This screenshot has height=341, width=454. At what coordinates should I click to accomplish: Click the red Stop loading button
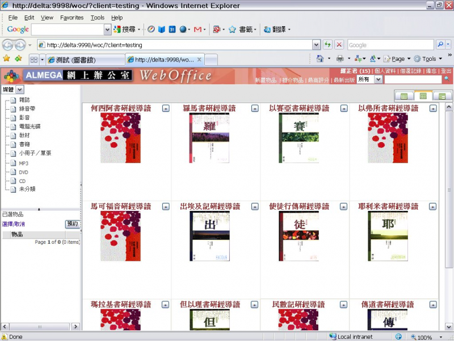(339, 45)
